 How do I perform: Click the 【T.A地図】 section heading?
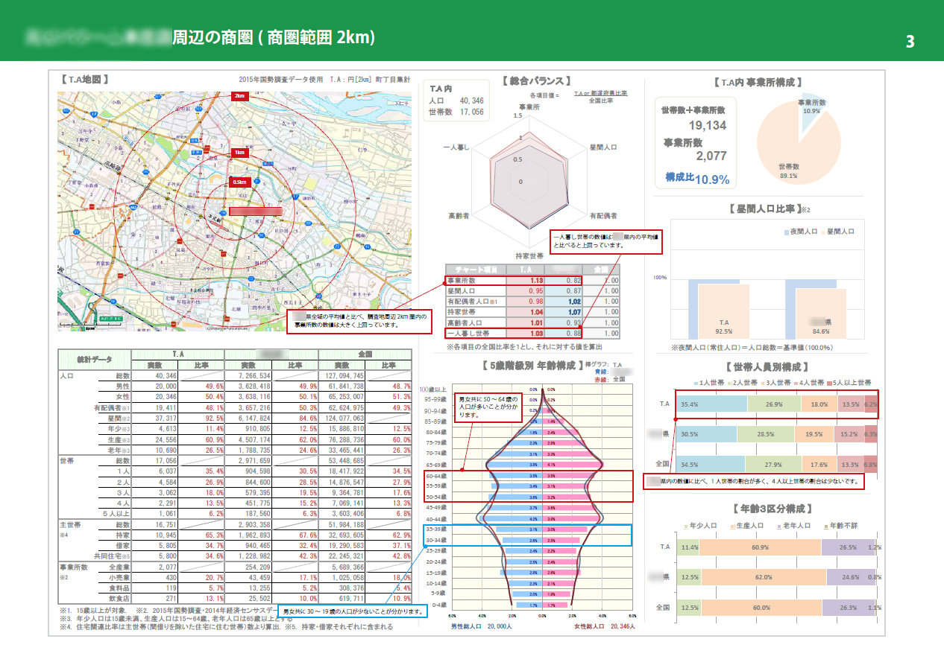(x=85, y=78)
